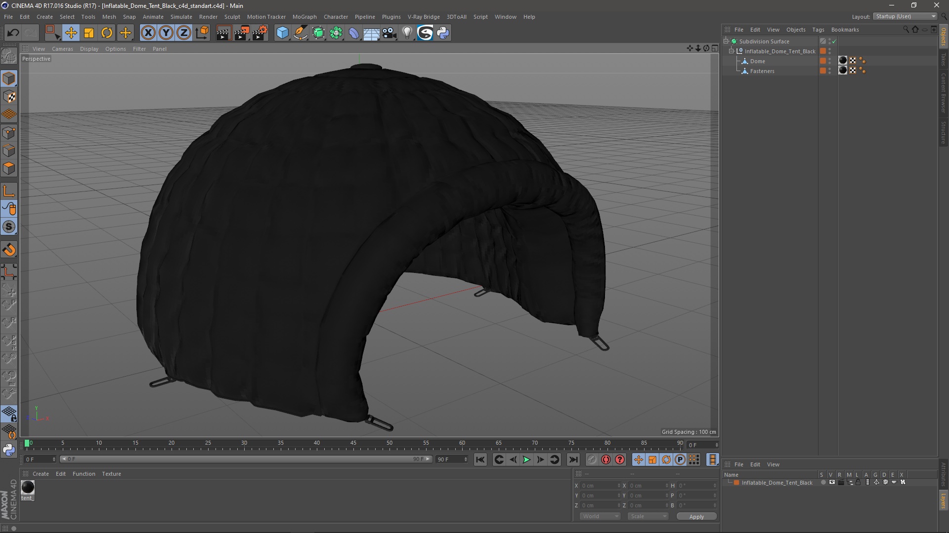
Task: Click the Spline Pen tool icon
Action: (301, 33)
